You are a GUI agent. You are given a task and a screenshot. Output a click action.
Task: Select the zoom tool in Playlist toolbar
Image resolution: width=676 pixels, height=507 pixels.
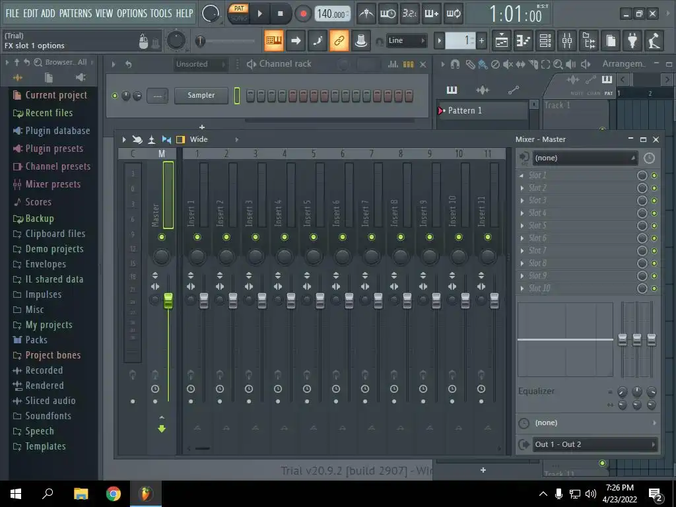(x=558, y=64)
